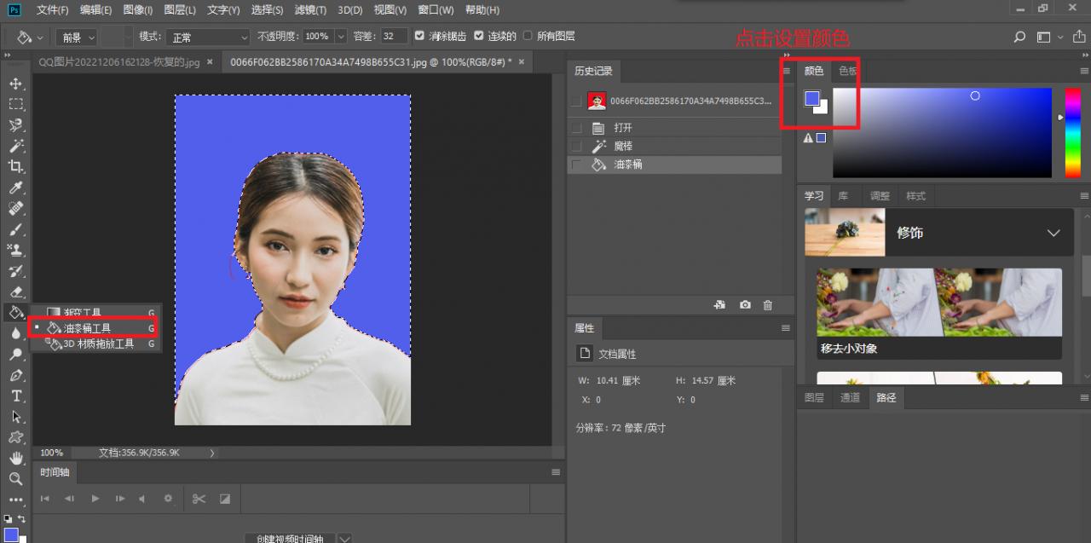This screenshot has width=1091, height=543.
Task: Select the Move tool in toolbar
Action: click(x=15, y=84)
